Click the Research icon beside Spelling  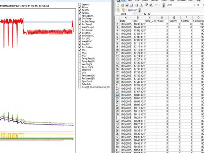coord(151,5)
